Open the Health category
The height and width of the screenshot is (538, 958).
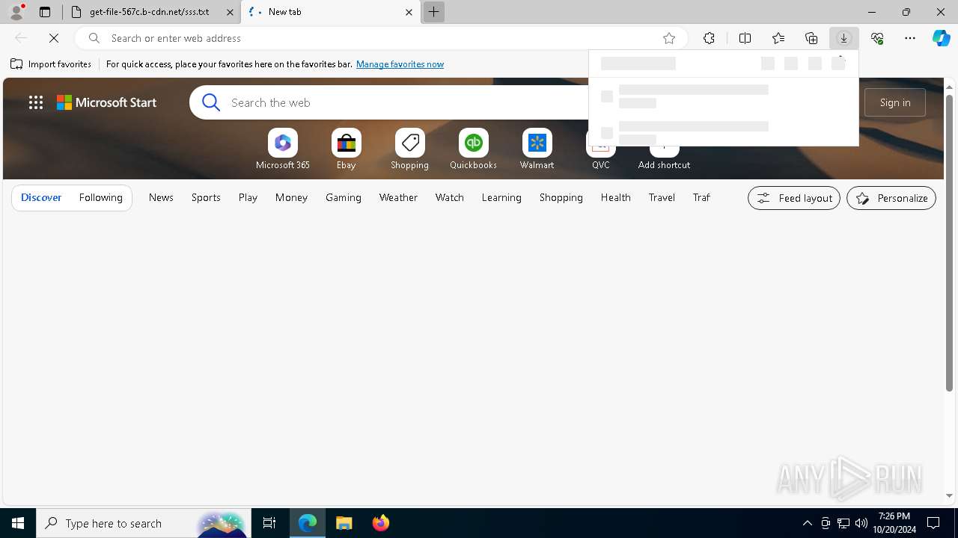(615, 197)
